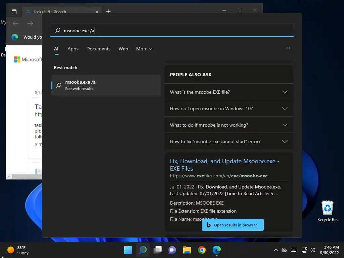344x258 pixels.
Task: Open File Explorer from taskbar
Action: (x=187, y=250)
